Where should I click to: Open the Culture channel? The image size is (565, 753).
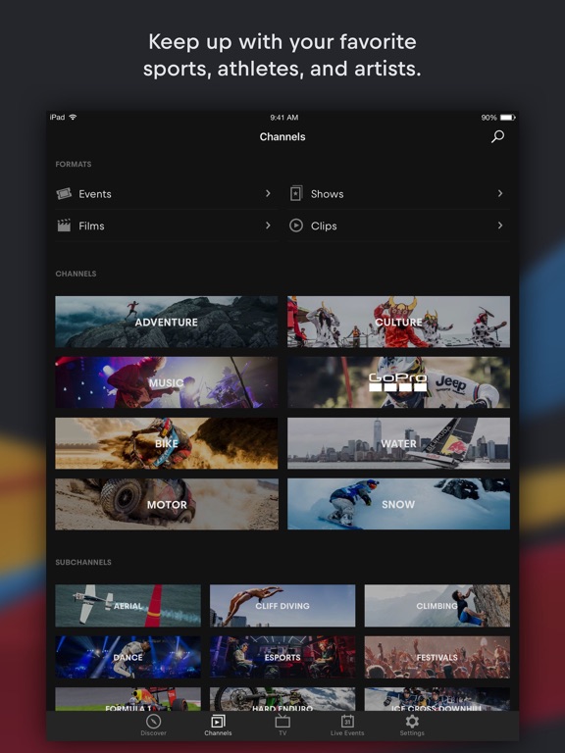(x=399, y=322)
